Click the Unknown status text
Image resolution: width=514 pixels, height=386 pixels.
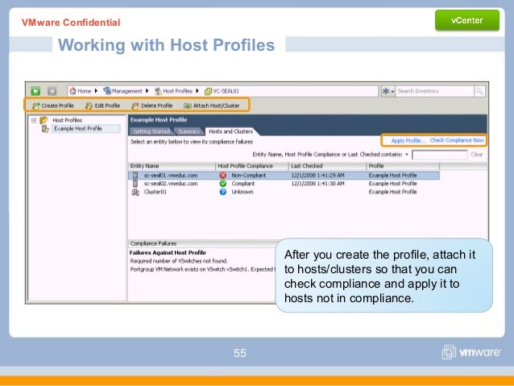242,192
